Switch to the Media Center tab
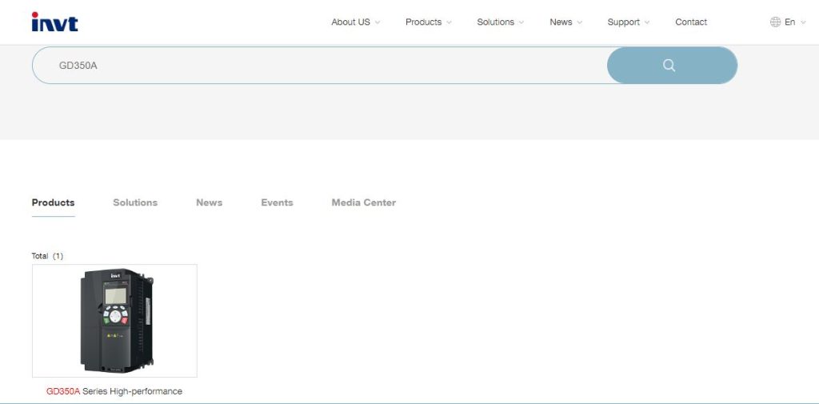 tap(363, 202)
